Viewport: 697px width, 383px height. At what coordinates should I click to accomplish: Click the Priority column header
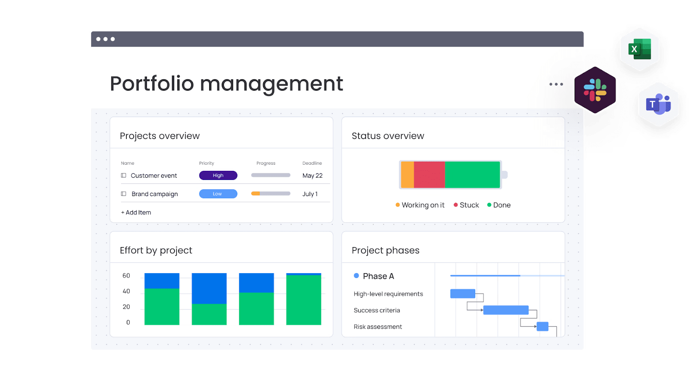[x=206, y=163]
